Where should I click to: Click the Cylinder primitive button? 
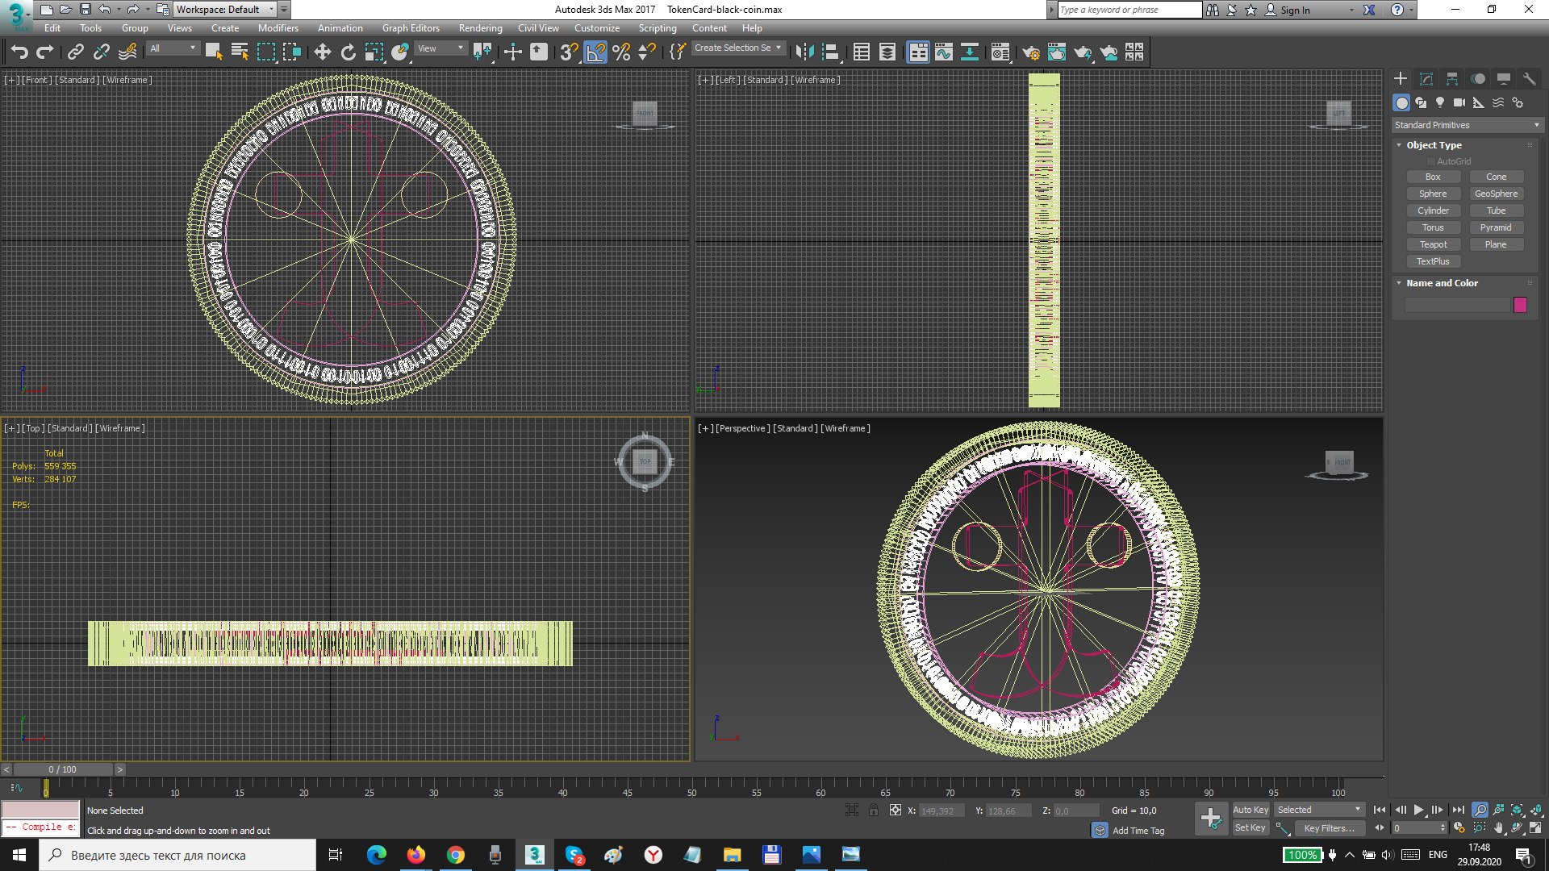pos(1433,210)
